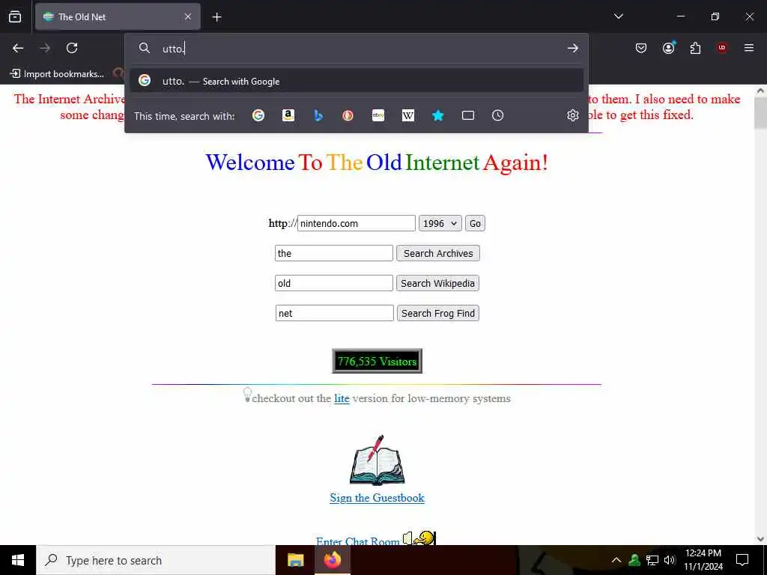Image resolution: width=767 pixels, height=575 pixels.
Task: Click the Firefox View icon
Action: (15, 16)
